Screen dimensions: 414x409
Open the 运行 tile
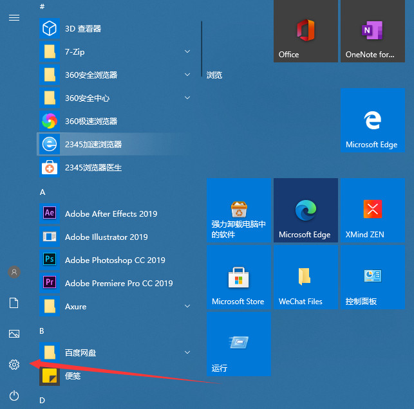coord(239,344)
